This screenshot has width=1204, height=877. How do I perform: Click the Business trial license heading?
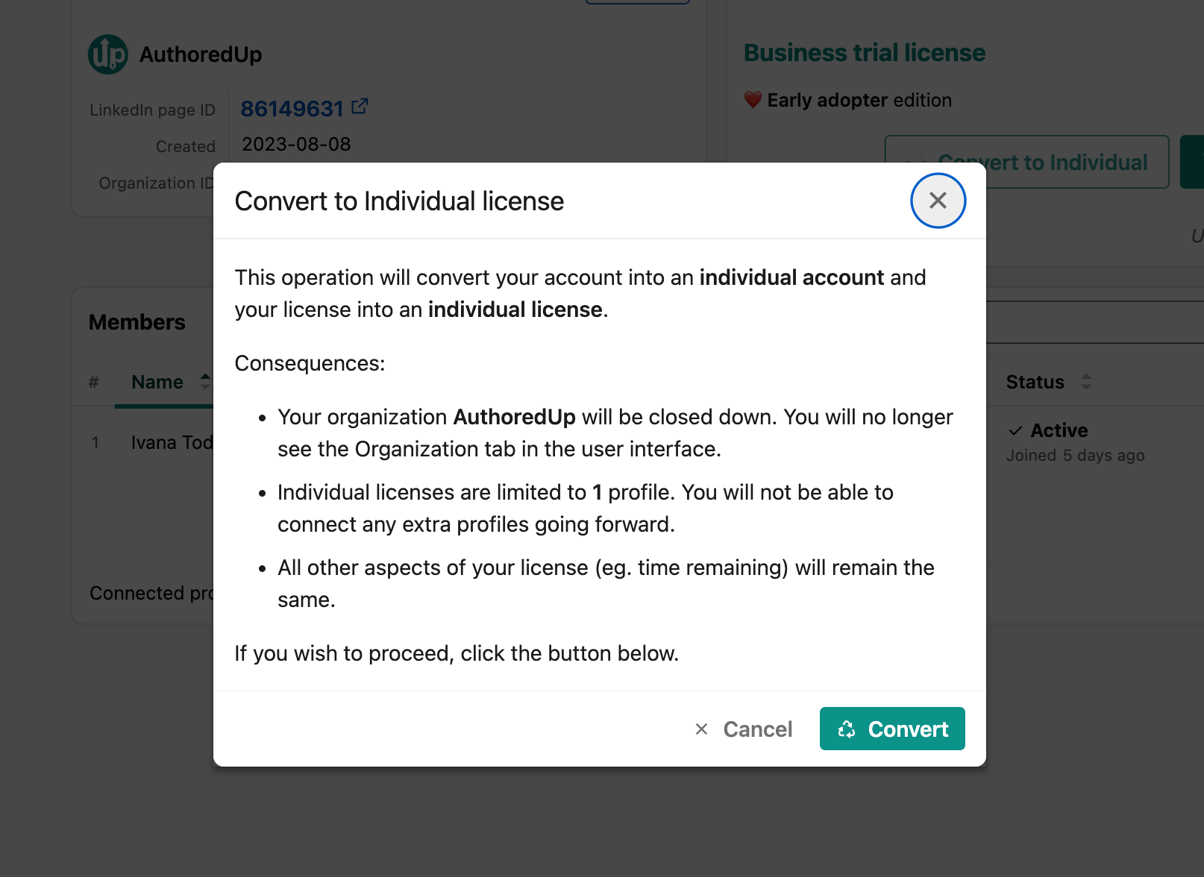point(865,53)
